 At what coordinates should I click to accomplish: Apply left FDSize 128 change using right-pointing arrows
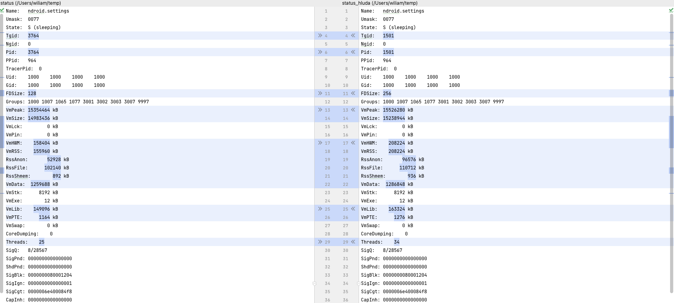tap(320, 93)
